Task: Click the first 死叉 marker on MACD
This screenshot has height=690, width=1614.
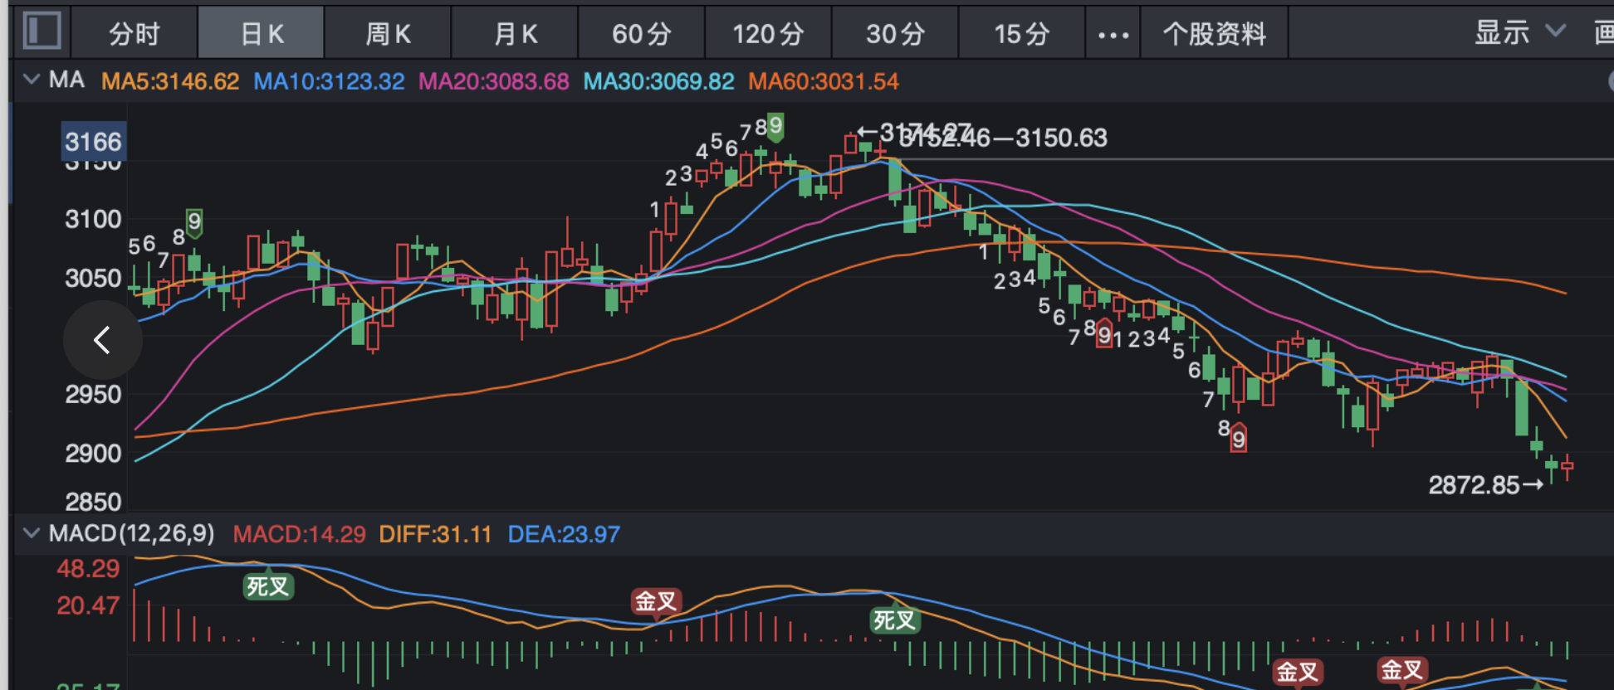Action: pos(267,586)
